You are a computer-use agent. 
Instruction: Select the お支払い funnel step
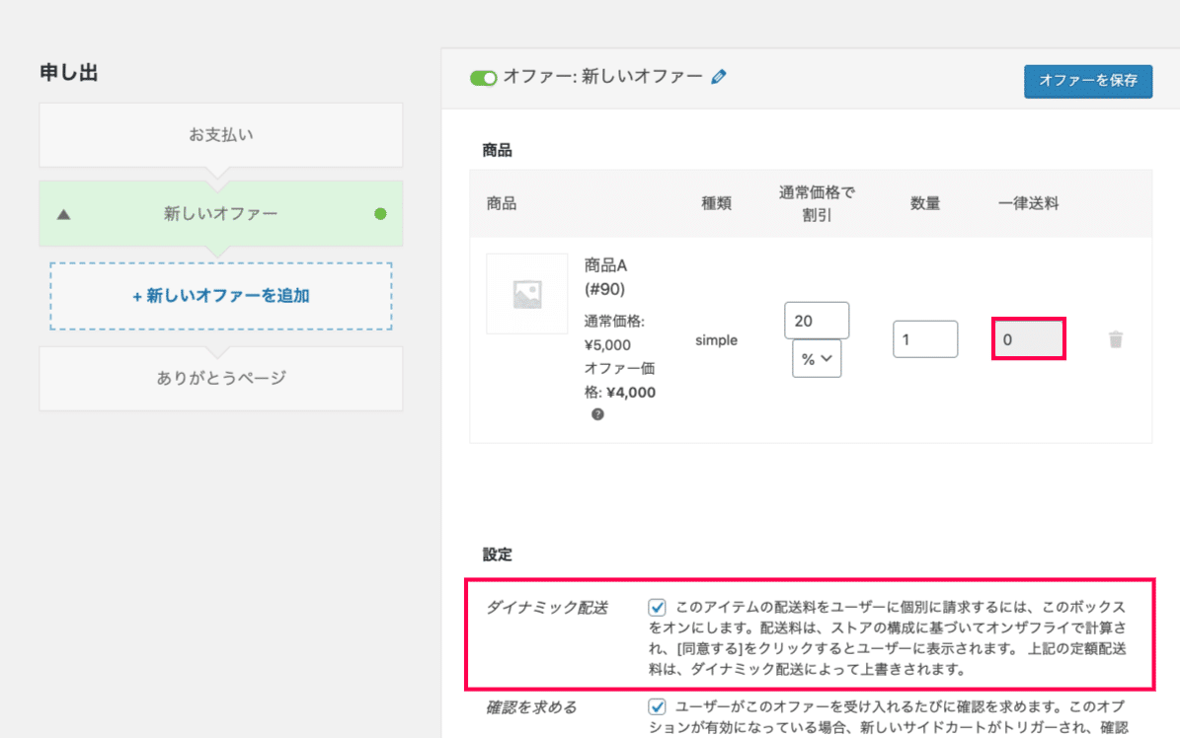pyautogui.click(x=221, y=134)
